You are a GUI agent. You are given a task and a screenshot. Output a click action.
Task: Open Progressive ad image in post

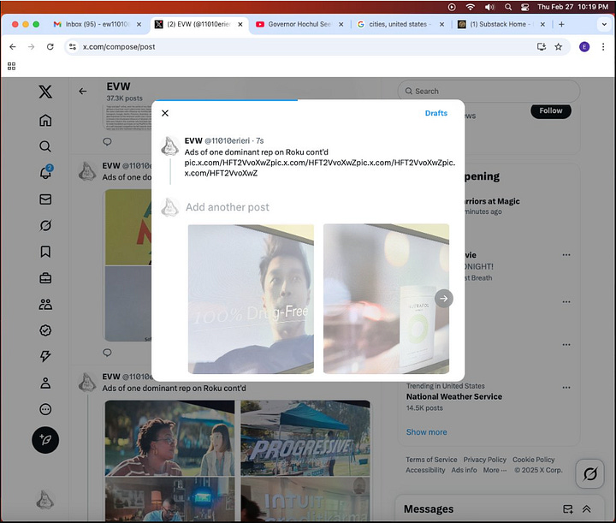pyautogui.click(x=305, y=437)
